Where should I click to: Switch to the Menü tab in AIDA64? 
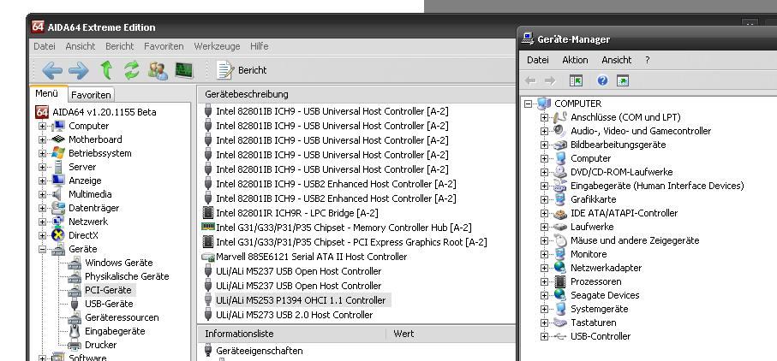pyautogui.click(x=46, y=93)
